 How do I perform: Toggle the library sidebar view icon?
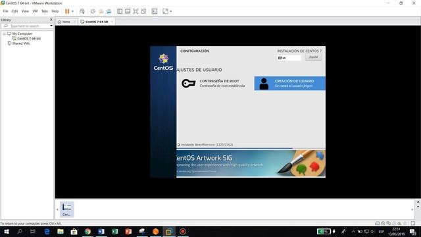click(120, 11)
